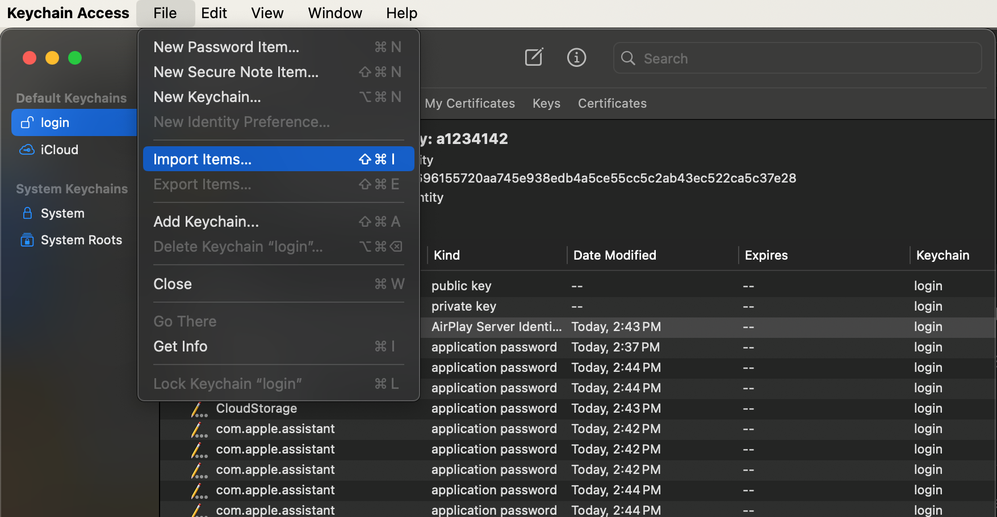Click the iCloud cloud icon in sidebar
The width and height of the screenshot is (997, 517).
27,150
